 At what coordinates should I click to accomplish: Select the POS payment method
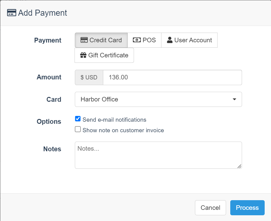[144, 40]
